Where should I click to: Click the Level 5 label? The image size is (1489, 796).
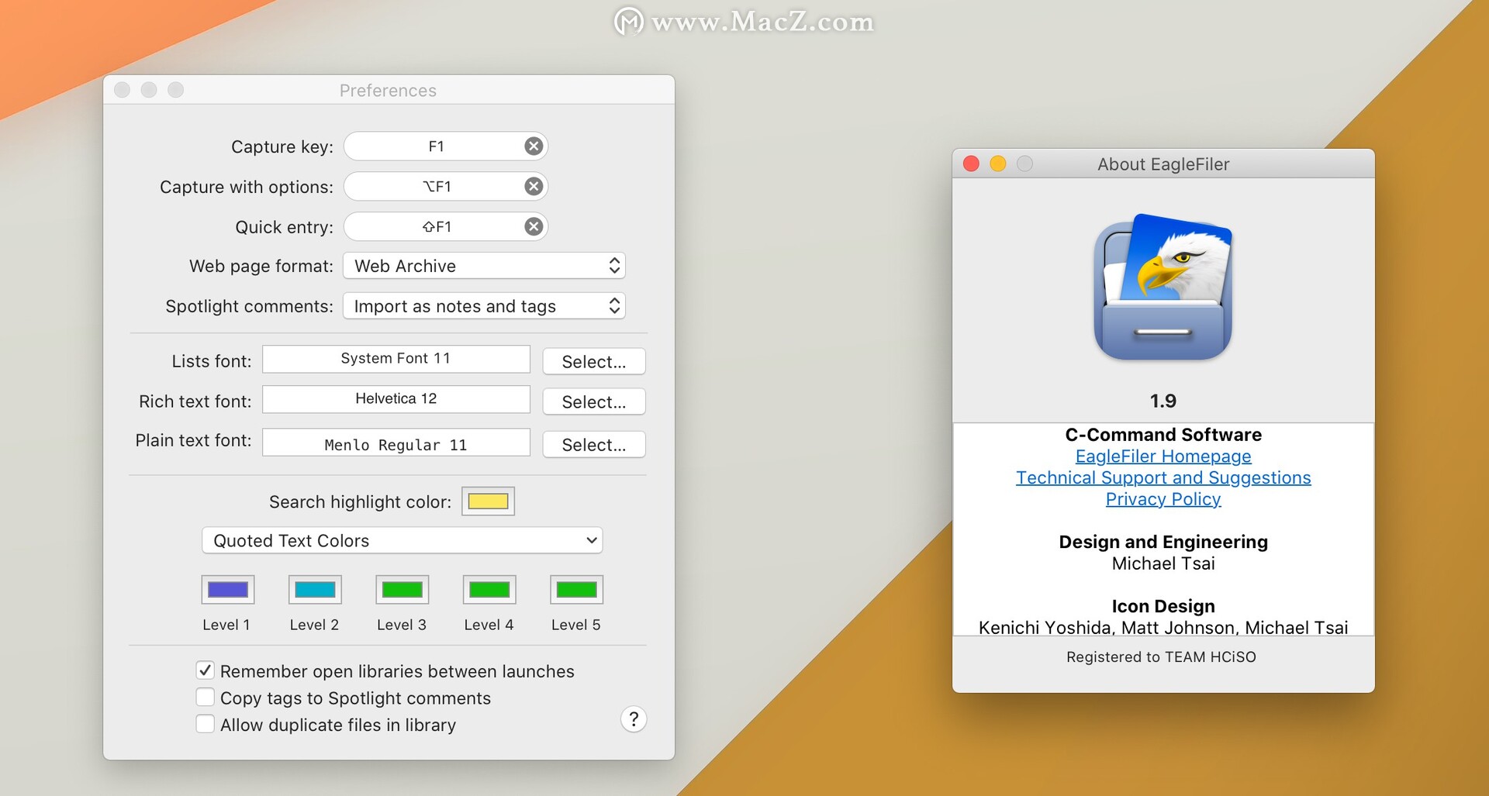pos(576,625)
